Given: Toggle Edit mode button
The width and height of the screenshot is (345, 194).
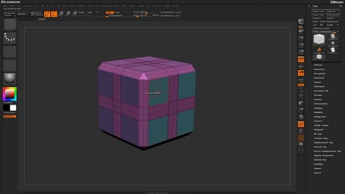Looking at the screenshot, I should (47, 14).
